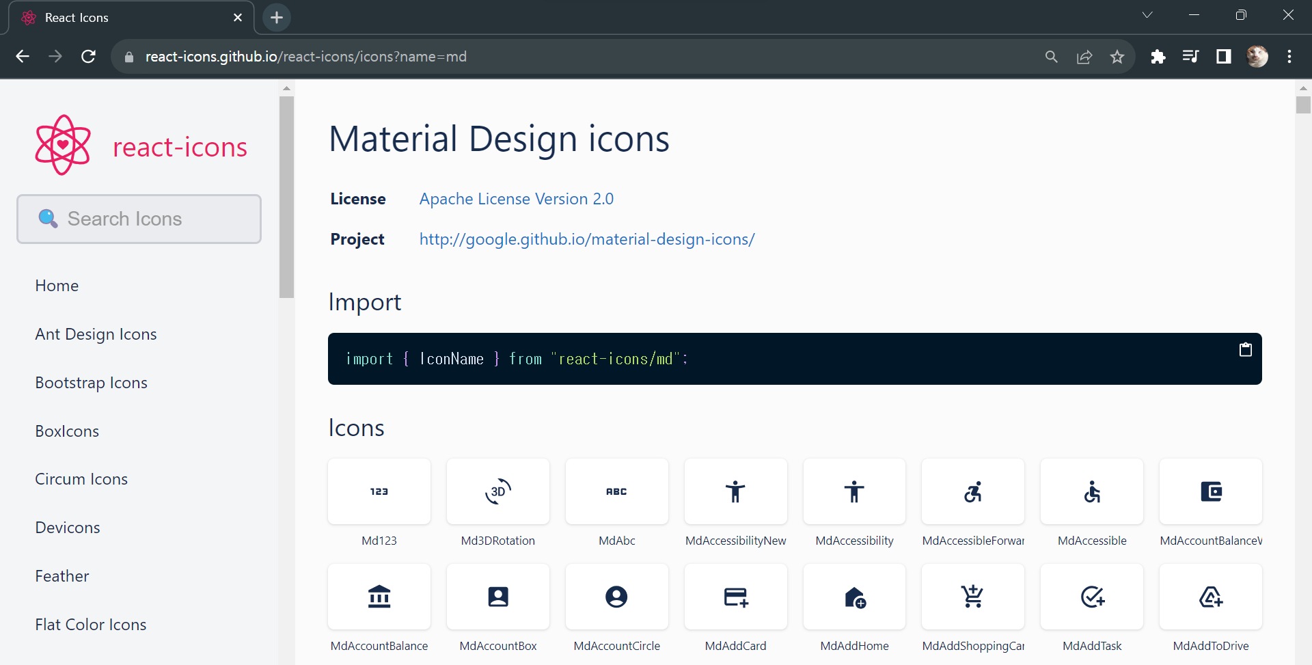1312x665 pixels.
Task: Click the MdAddShoppingCart icon
Action: 973,597
